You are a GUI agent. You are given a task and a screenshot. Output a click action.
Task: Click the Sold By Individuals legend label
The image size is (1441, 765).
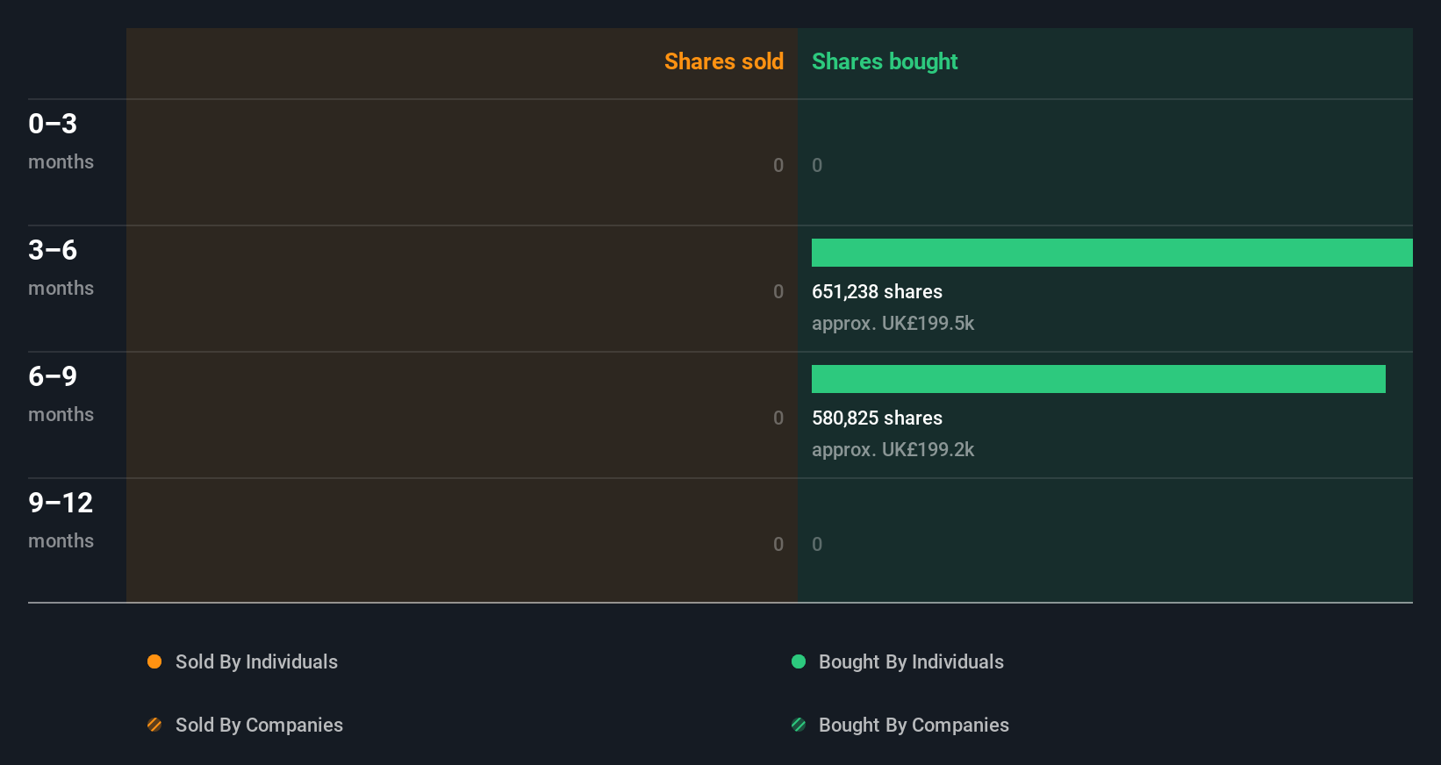[x=256, y=662]
